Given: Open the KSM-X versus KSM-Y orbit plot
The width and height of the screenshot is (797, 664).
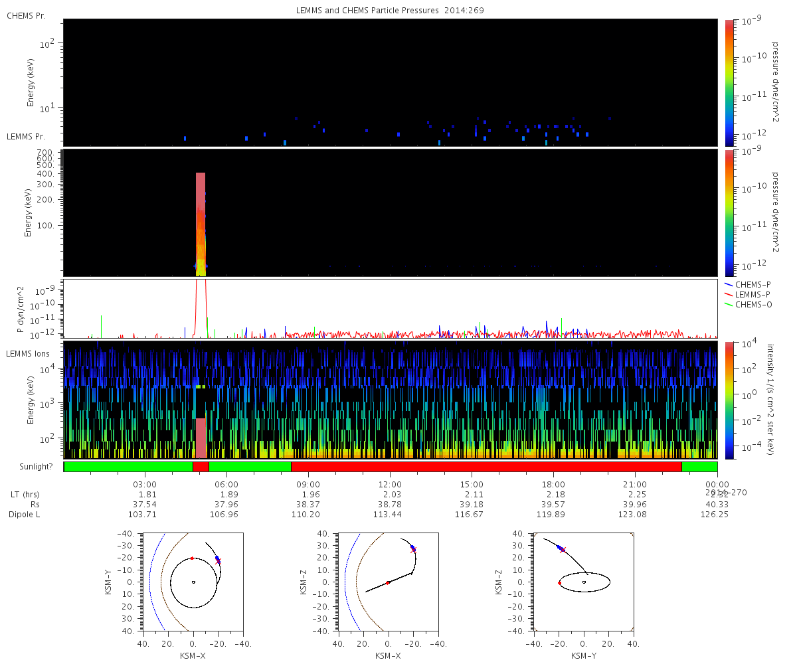Looking at the screenshot, I should [193, 582].
